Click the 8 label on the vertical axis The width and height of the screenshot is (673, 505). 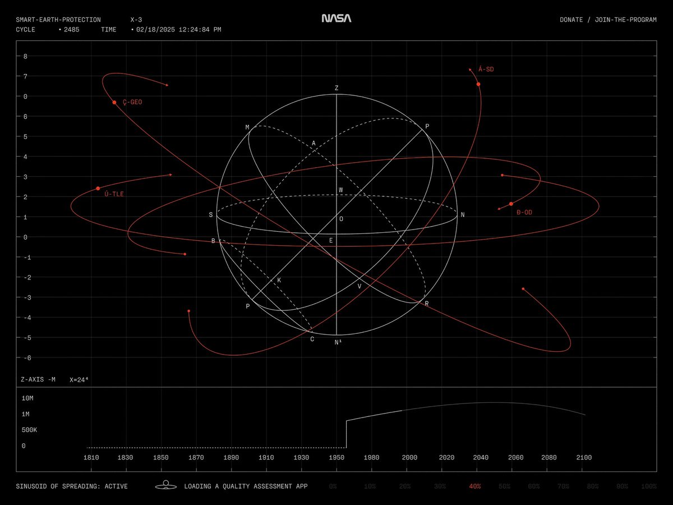coord(25,56)
